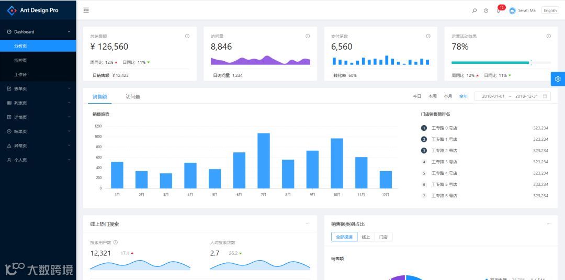Screen dimensions: 565x280
Task: Click the Ant Design Pro logo
Action: point(12,10)
